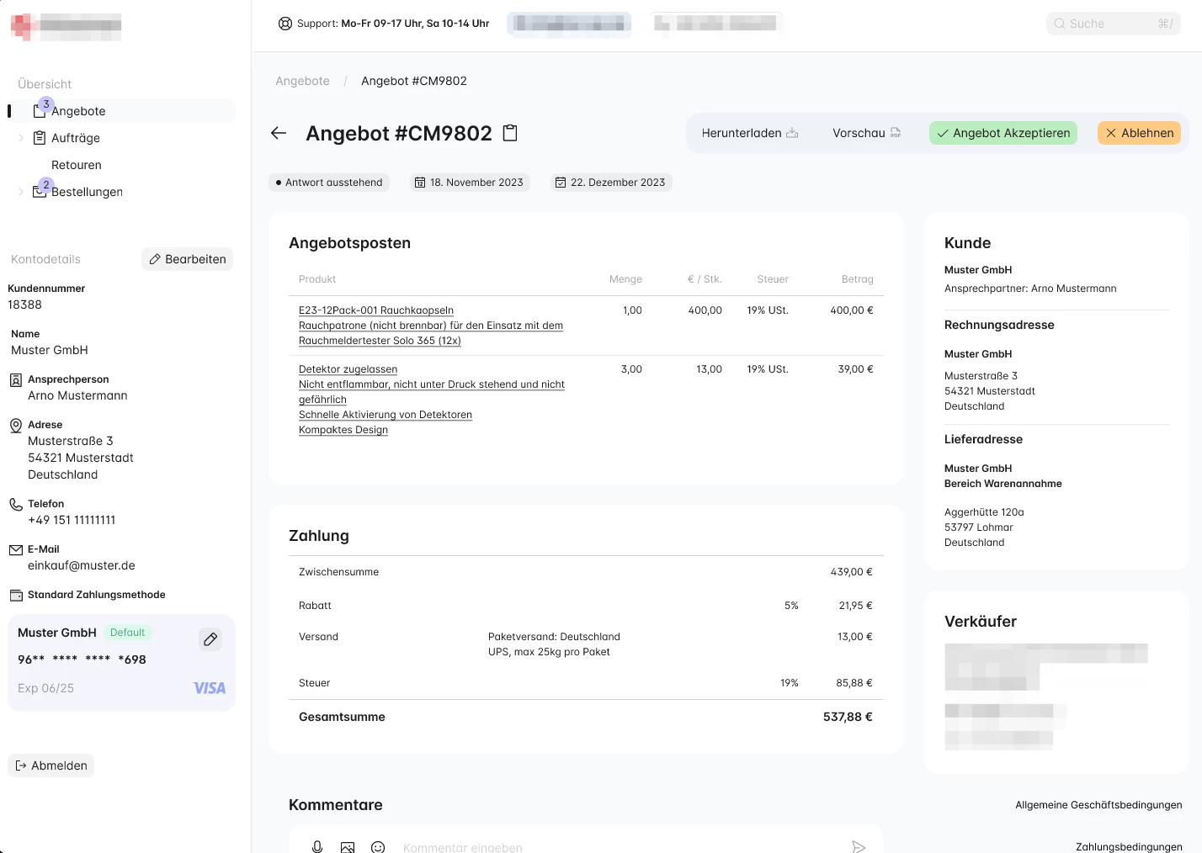The image size is (1202, 853).
Task: Click the back arrow next to Angebot #CM9802
Action: pyautogui.click(x=279, y=133)
